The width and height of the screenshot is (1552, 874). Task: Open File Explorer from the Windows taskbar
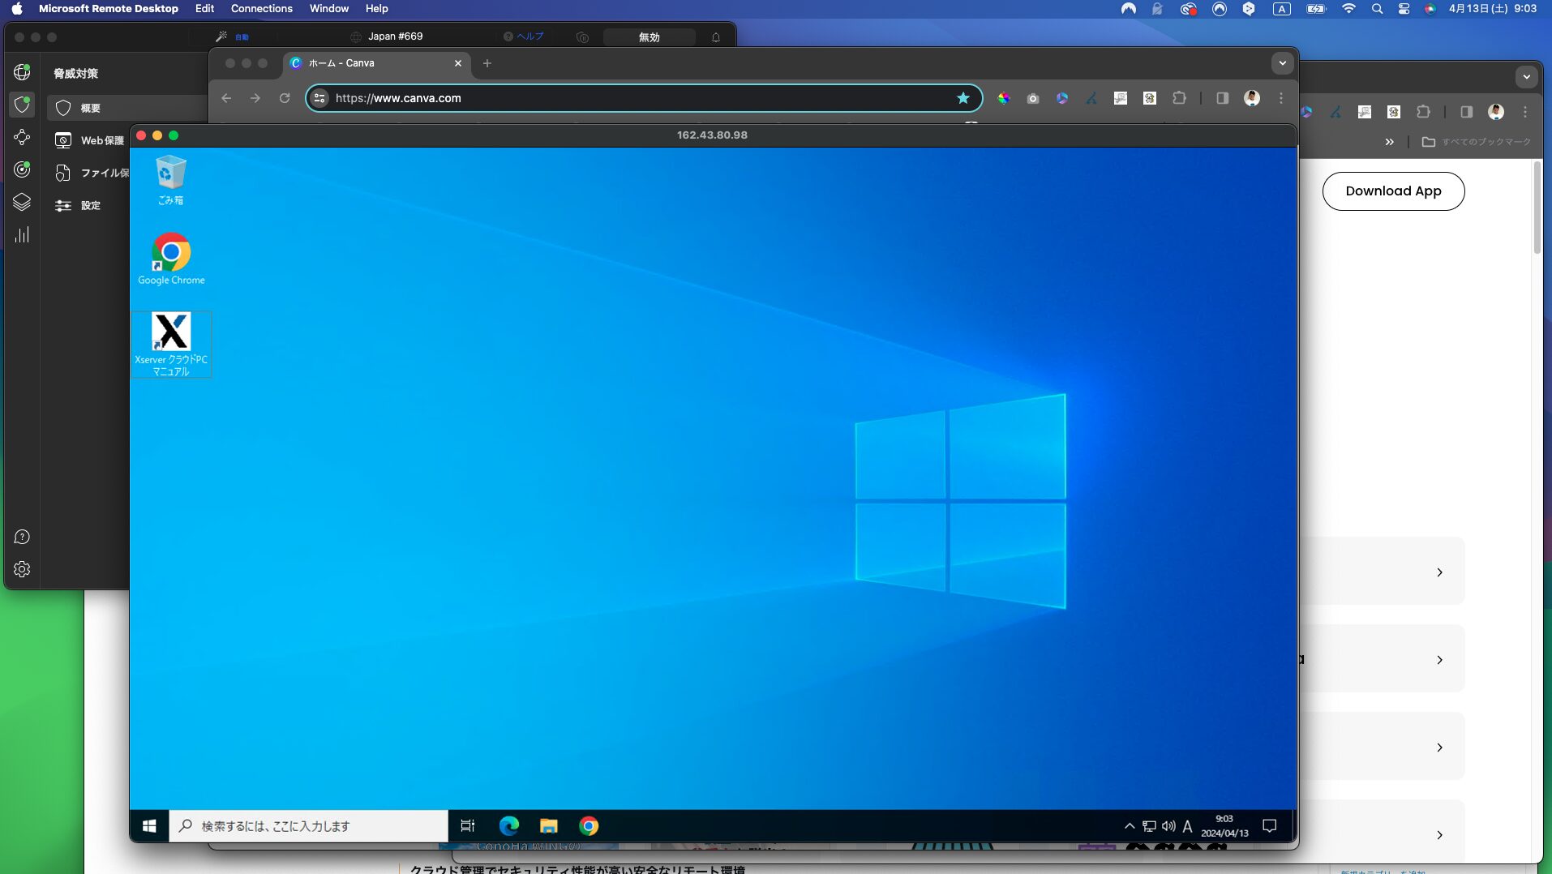point(548,825)
